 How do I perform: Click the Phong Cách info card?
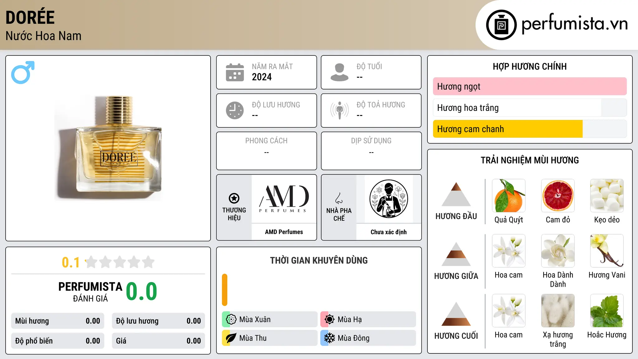pyautogui.click(x=266, y=151)
